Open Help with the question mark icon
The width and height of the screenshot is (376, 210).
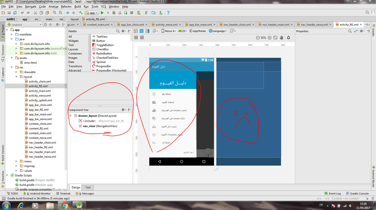coord(168,13)
